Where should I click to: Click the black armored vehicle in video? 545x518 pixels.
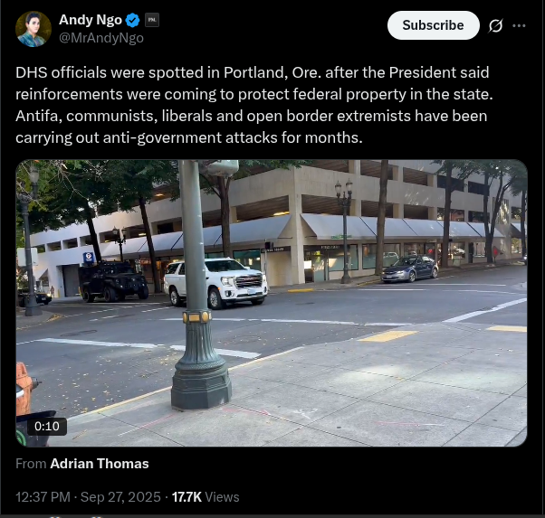coord(114,281)
